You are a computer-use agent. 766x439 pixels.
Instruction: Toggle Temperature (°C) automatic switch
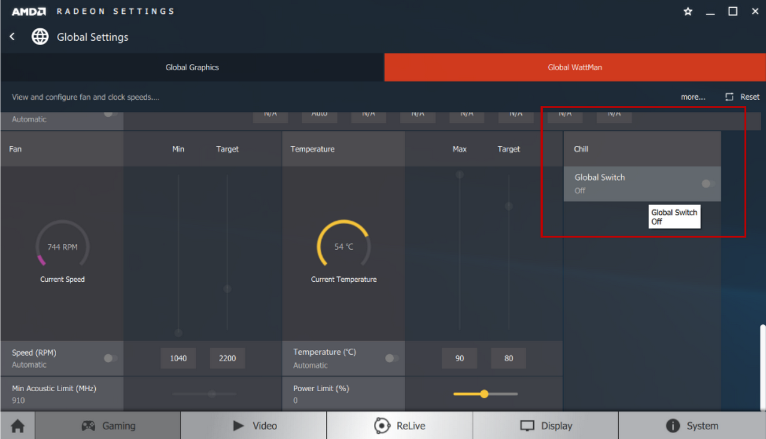(x=392, y=358)
